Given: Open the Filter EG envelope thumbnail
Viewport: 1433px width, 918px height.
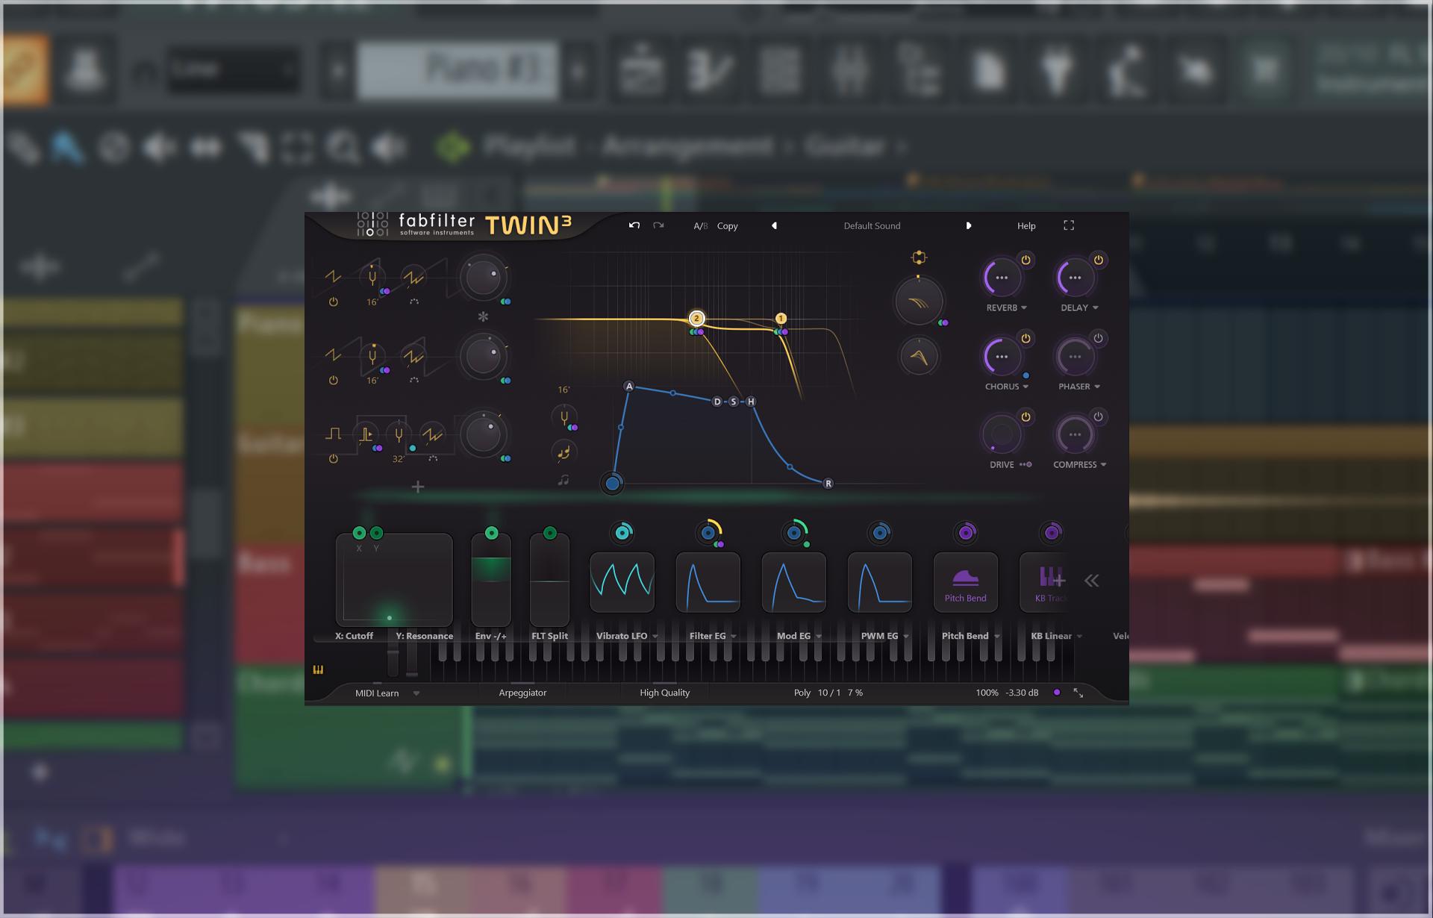Looking at the screenshot, I should tap(708, 582).
